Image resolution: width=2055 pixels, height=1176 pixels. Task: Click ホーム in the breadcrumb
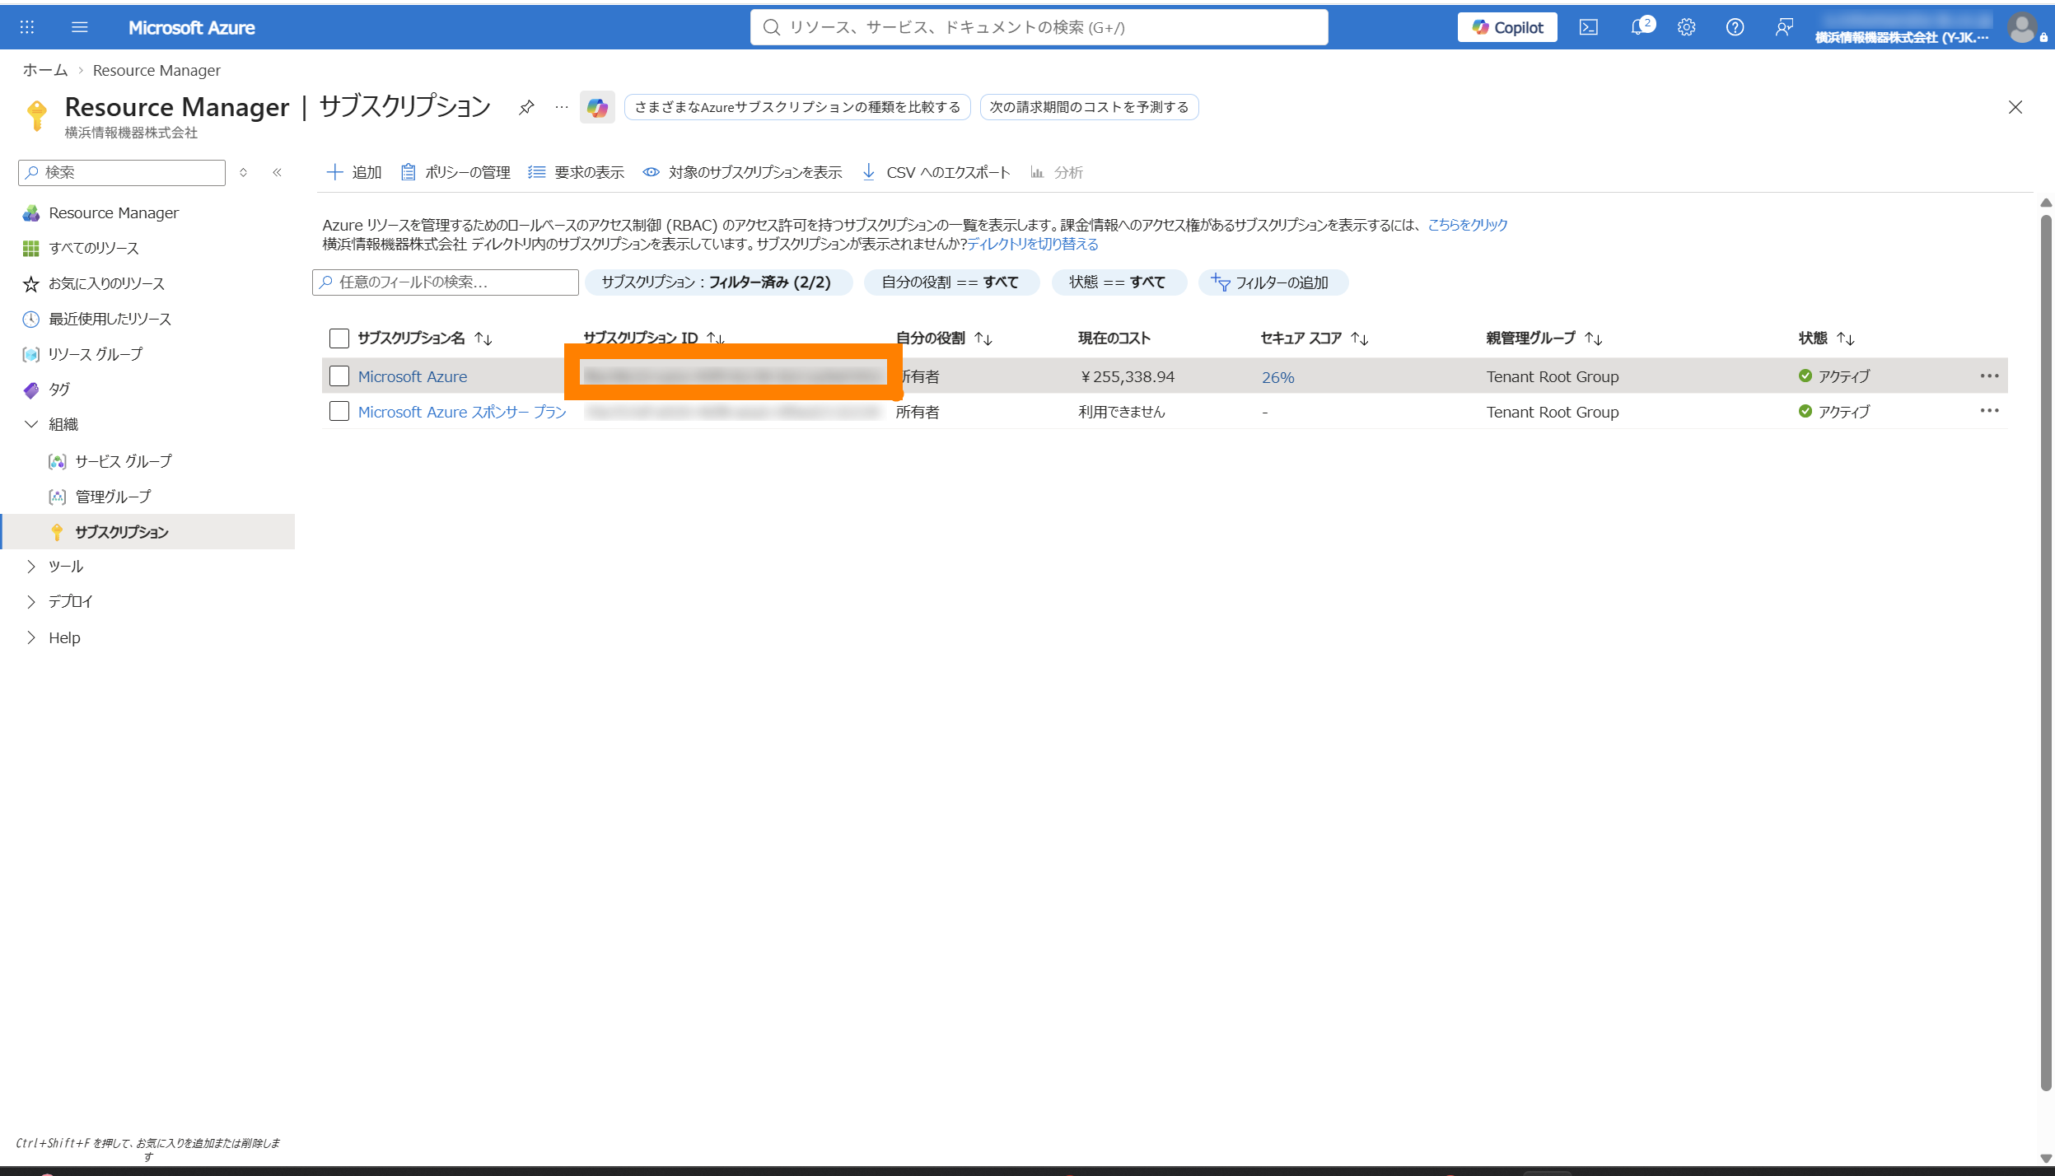coord(45,70)
